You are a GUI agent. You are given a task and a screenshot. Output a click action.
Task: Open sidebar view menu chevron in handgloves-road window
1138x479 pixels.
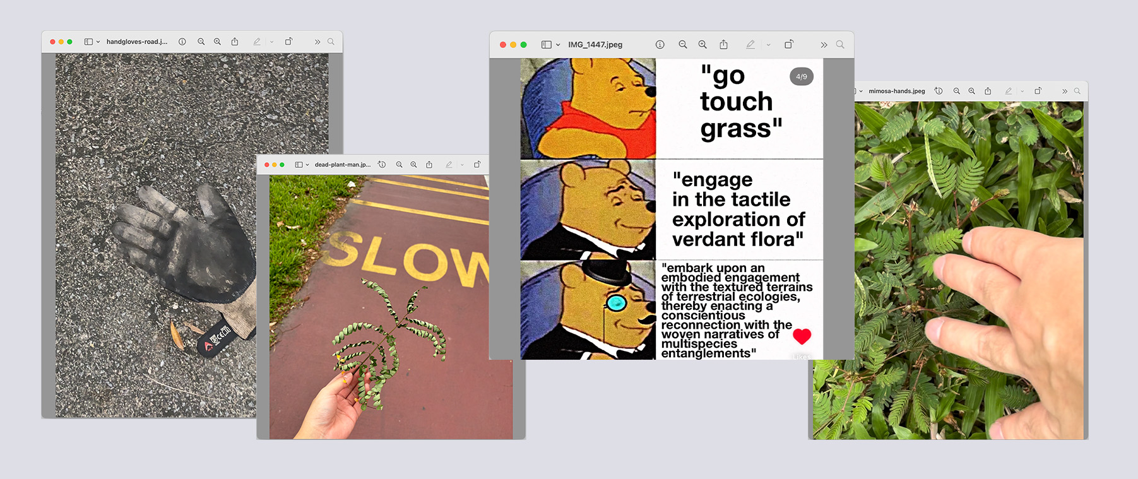click(98, 42)
